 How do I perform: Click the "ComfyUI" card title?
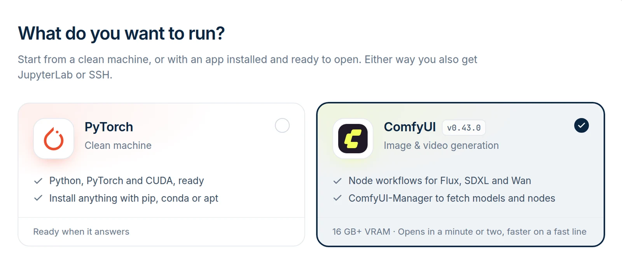[410, 127]
